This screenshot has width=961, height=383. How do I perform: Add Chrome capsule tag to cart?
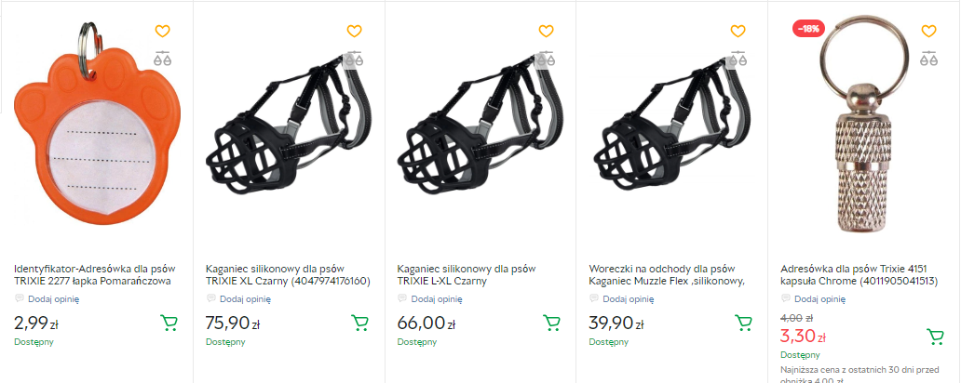pos(935,337)
